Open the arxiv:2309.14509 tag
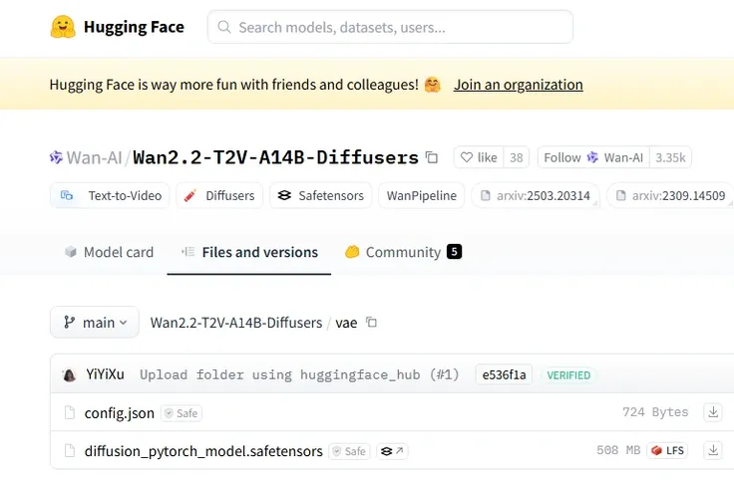Viewport: 734px width, 480px height. pos(671,195)
